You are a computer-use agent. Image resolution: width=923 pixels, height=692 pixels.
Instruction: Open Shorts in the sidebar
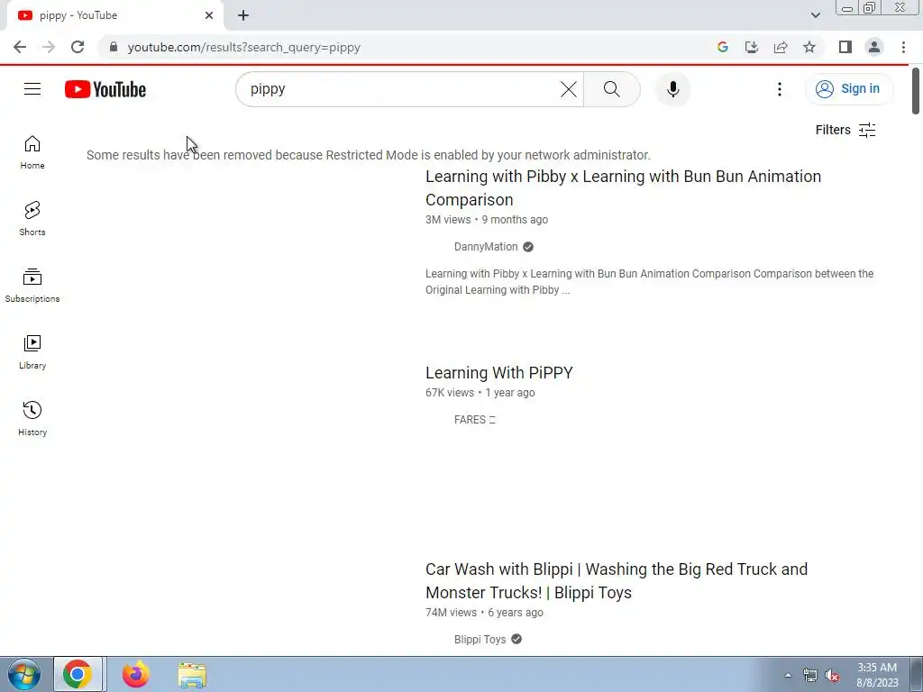[32, 219]
